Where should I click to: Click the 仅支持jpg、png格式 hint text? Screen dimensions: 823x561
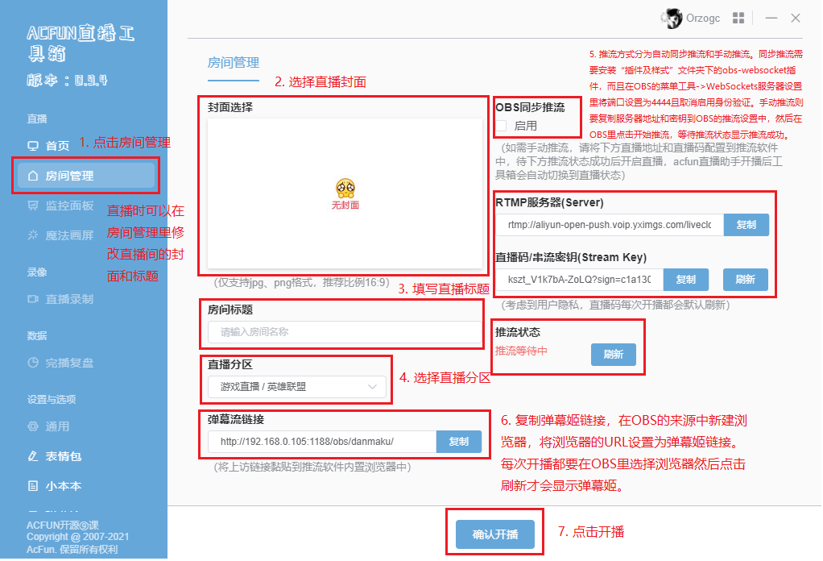click(302, 283)
